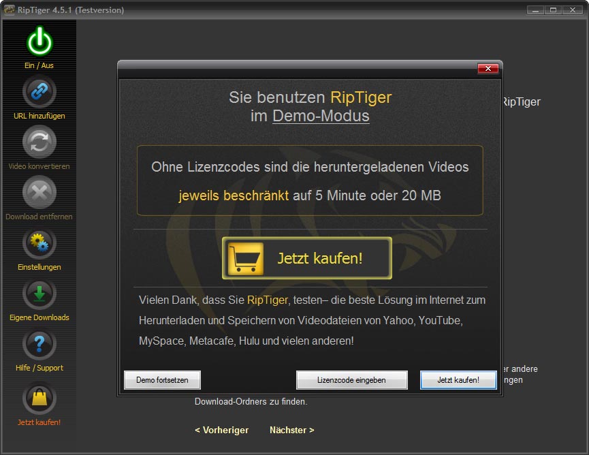Open the URL hinzufügen link icon
Image resolution: width=589 pixels, height=455 pixels.
39,91
